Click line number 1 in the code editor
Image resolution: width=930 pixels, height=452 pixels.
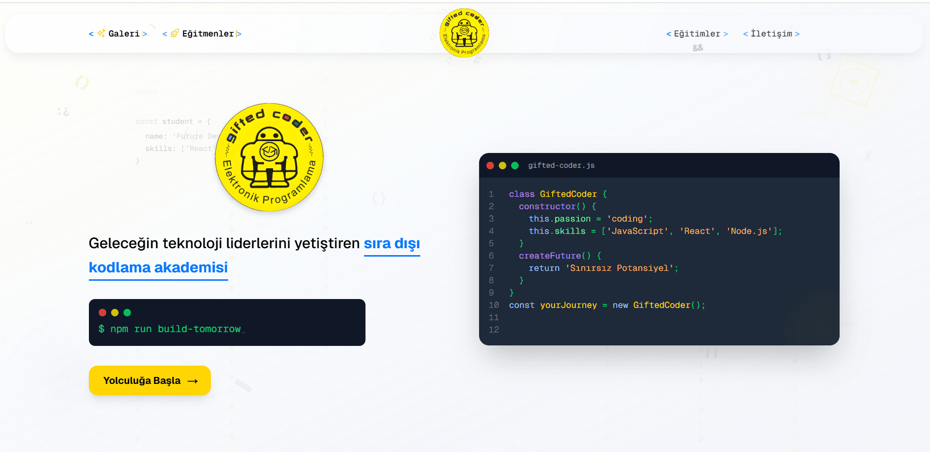coord(491,194)
